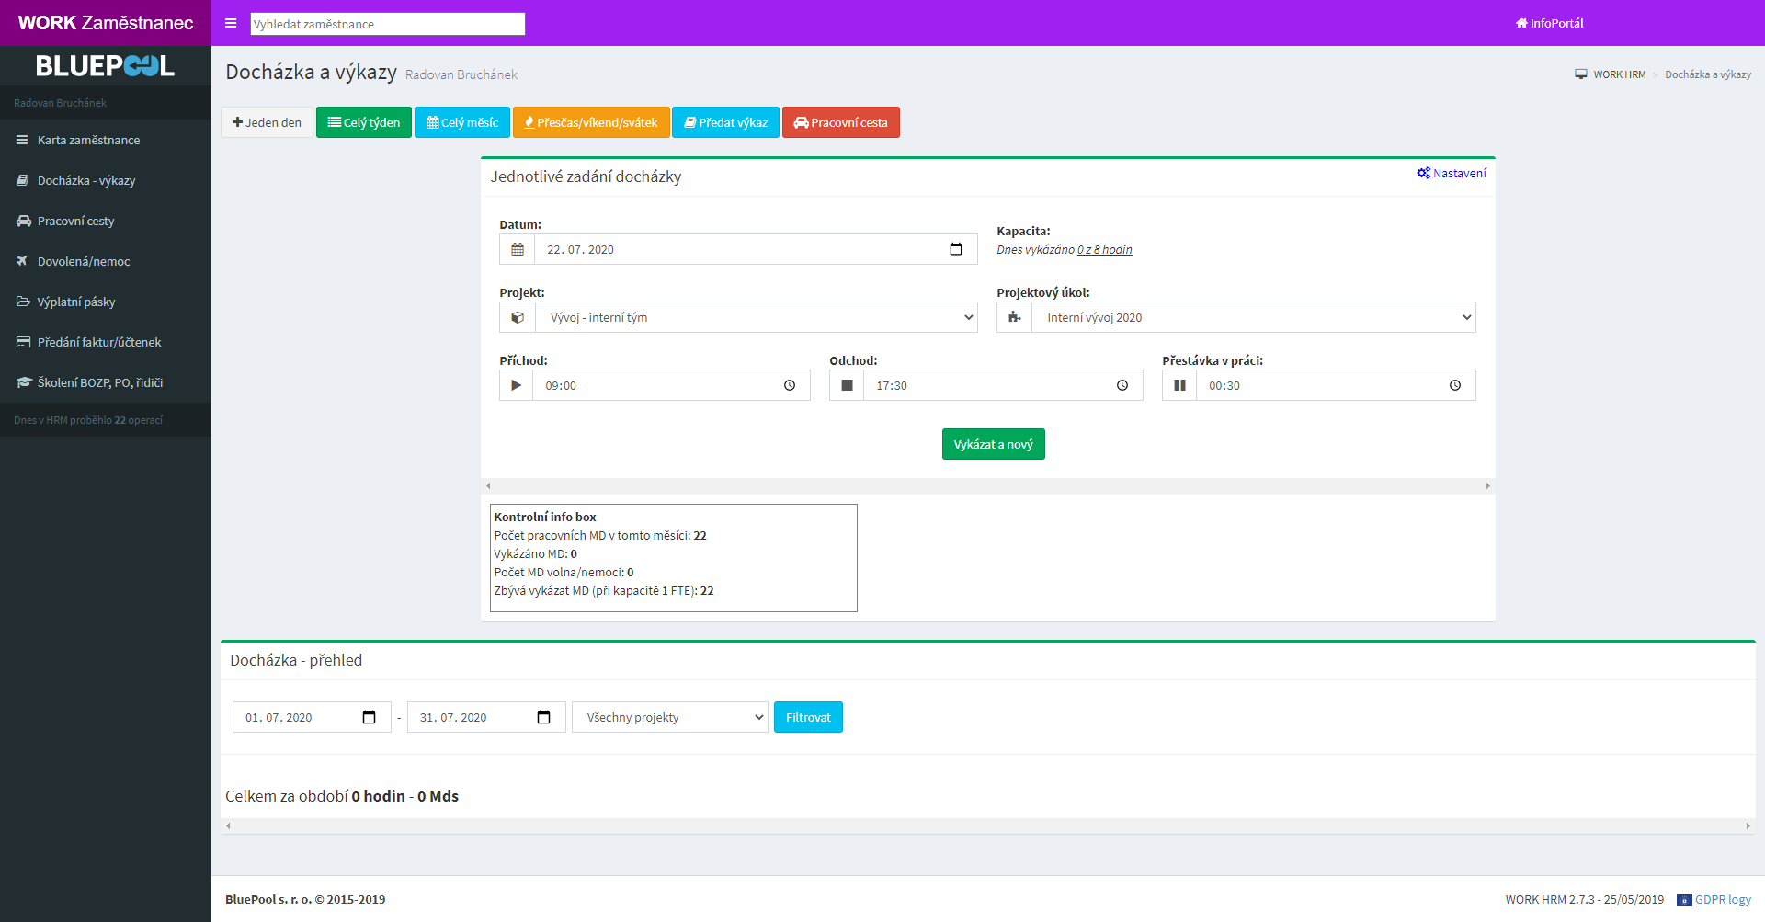The width and height of the screenshot is (1765, 922).
Task: Click right arrow of overview scrollbar
Action: tap(1748, 826)
